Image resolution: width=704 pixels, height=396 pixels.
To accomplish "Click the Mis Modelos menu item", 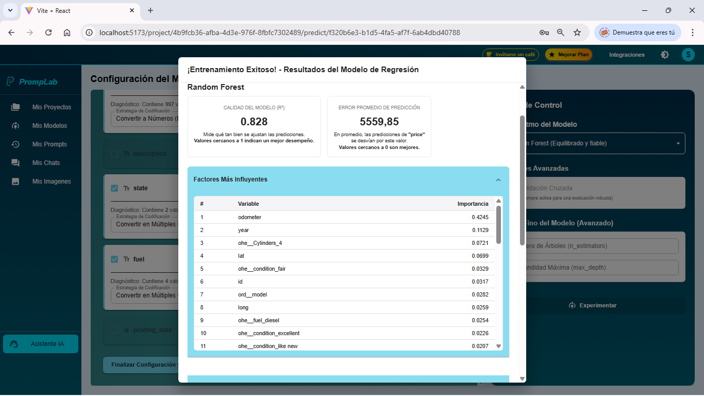I will coord(49,126).
